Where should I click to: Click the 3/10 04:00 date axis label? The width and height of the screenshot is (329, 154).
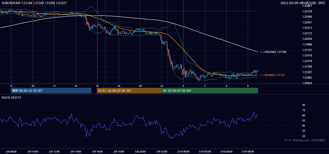[x=226, y=152]
